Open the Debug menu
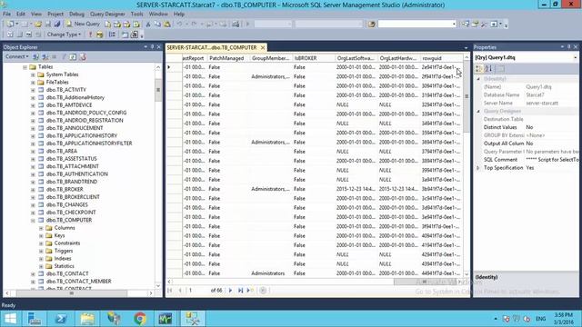582x327 pixels. 76,14
